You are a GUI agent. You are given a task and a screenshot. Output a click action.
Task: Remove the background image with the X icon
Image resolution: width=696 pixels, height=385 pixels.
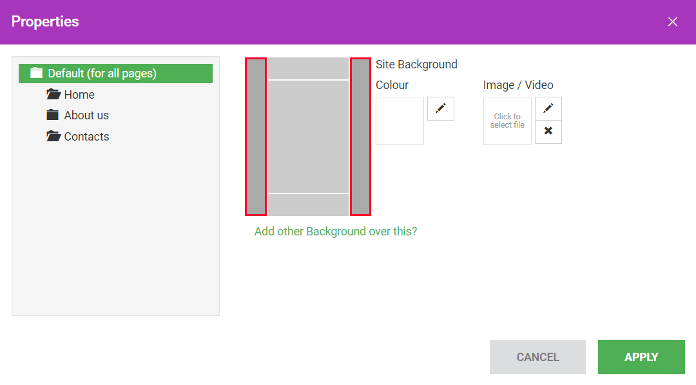click(548, 132)
